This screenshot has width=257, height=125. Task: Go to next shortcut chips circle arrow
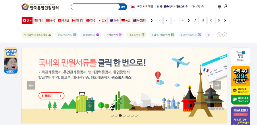225,35
